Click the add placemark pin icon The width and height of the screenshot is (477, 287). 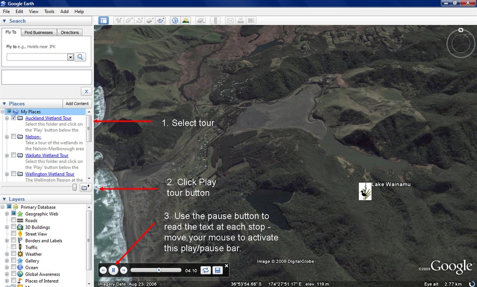[x=119, y=21]
